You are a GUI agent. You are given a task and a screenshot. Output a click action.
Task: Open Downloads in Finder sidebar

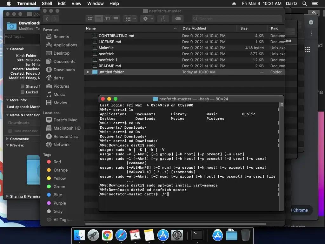pyautogui.click(x=60, y=70)
